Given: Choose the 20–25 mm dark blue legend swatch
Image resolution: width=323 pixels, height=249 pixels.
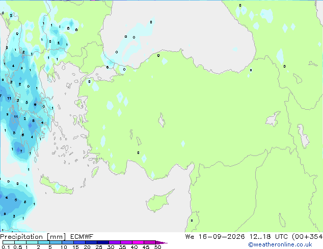Looking at the screenshot, I should click(x=91, y=242).
